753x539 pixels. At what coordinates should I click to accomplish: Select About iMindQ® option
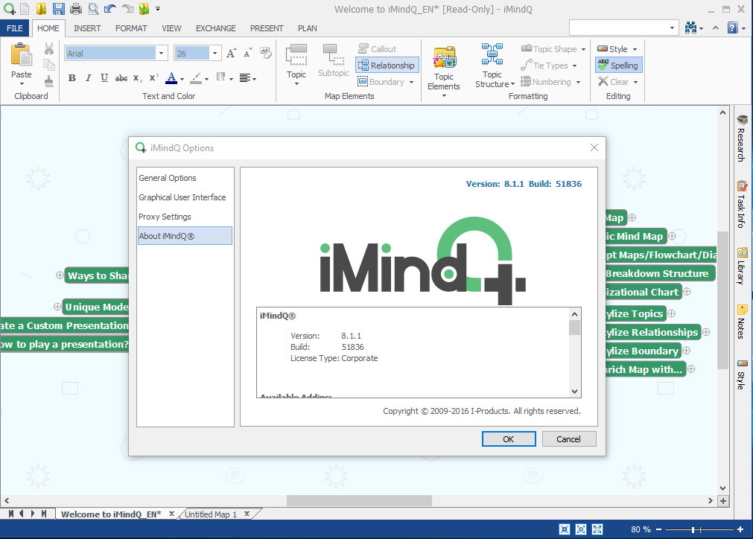click(x=185, y=236)
